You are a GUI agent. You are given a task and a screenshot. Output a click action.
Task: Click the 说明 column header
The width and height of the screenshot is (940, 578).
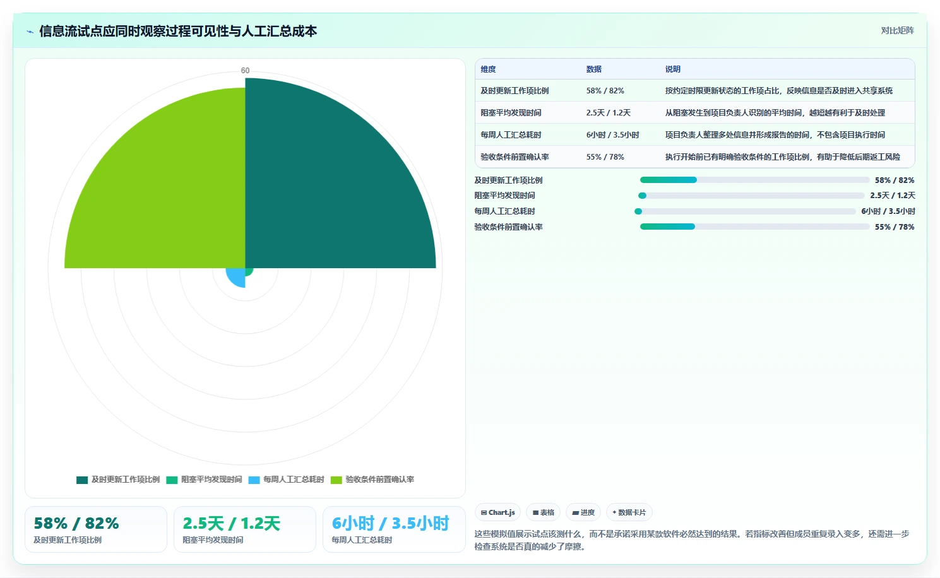click(x=672, y=69)
